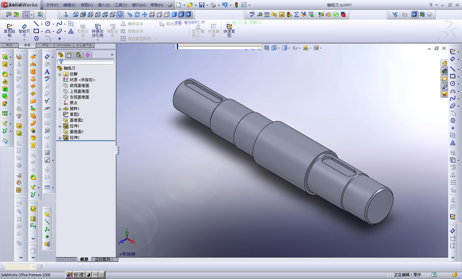The width and height of the screenshot is (462, 279).
Task: Toggle Wireframe display mode
Action: coord(152,14)
